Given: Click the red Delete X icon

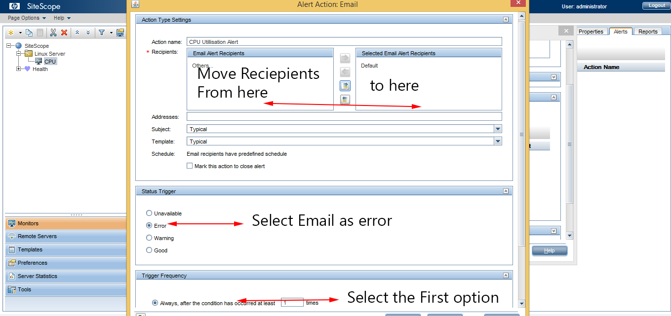Looking at the screenshot, I should pyautogui.click(x=64, y=33).
